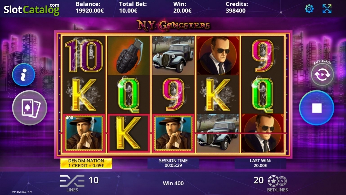The height and width of the screenshot is (195, 346).
Task: Open the settings gear icon
Action: tap(309, 9)
